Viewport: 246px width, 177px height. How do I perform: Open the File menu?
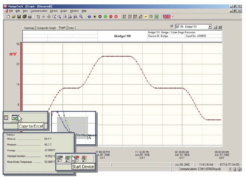11,11
